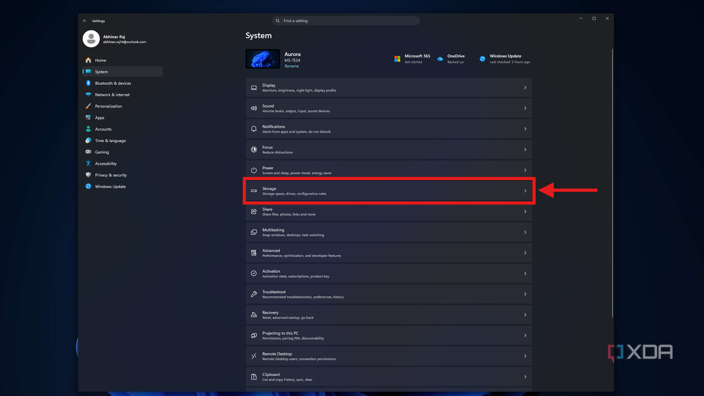This screenshot has width=704, height=396.
Task: Click the Power icon
Action: 254,170
